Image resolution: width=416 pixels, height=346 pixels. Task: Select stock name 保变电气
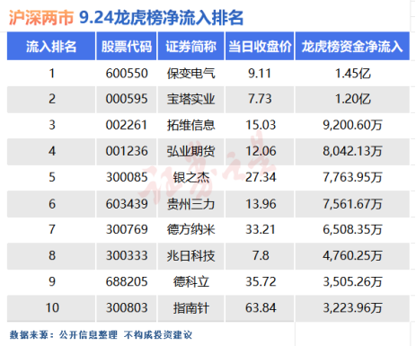tap(191, 74)
